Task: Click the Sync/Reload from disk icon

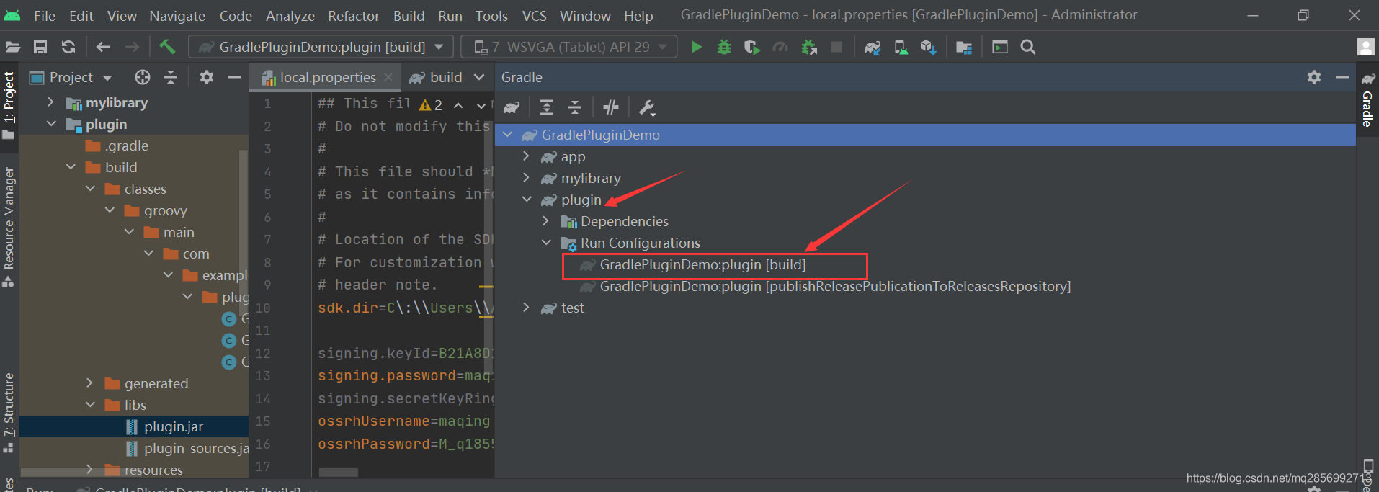Action: 68,48
